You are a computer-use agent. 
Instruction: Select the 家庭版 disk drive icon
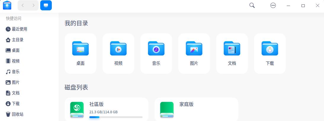(x=167, y=110)
